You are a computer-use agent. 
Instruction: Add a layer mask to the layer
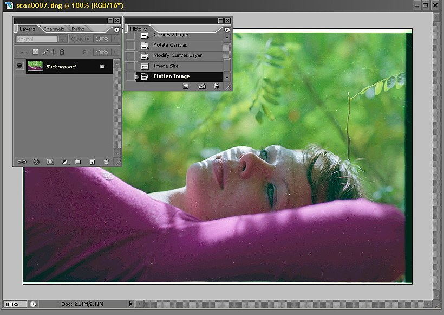point(50,162)
